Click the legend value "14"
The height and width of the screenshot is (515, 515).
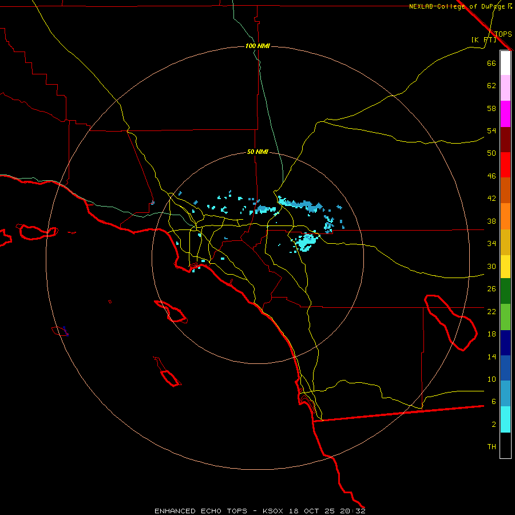(x=492, y=356)
